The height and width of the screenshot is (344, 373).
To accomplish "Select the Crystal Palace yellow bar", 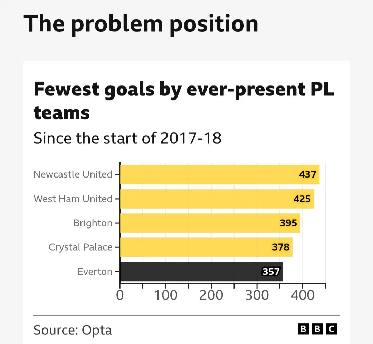I will click(x=197, y=247).
